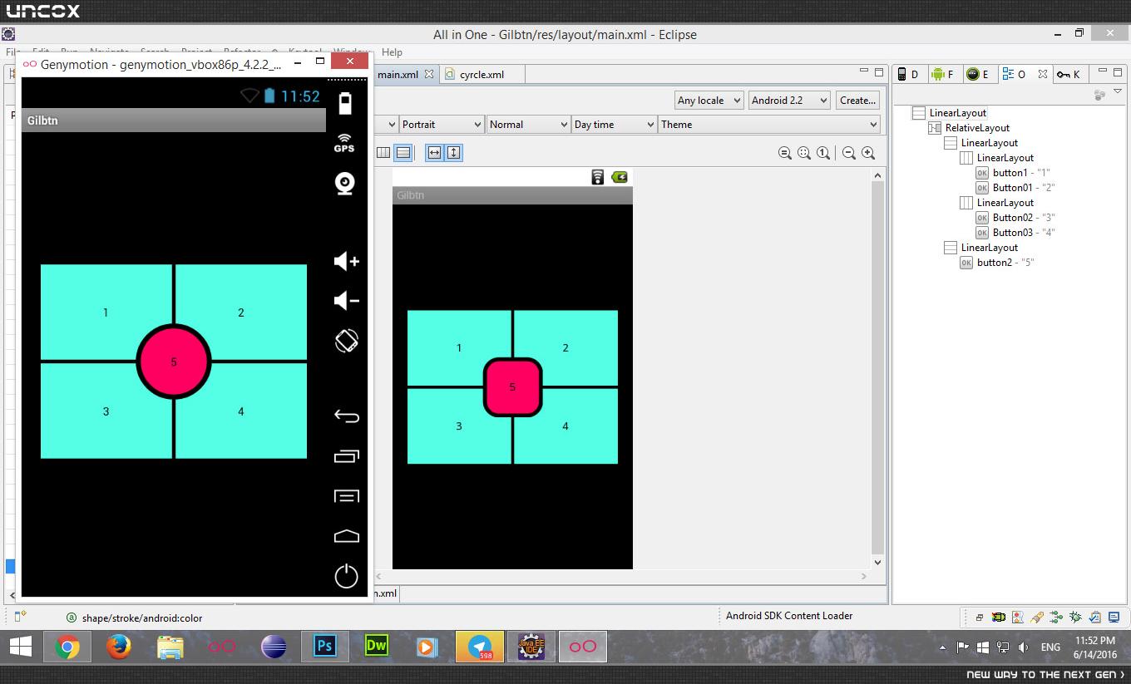Tap button 4 in the Genymotion emulator
This screenshot has height=684, width=1131.
pyautogui.click(x=241, y=411)
